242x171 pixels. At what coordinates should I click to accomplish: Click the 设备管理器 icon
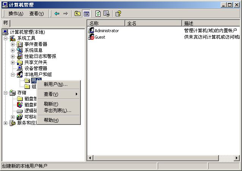(x=20, y=68)
